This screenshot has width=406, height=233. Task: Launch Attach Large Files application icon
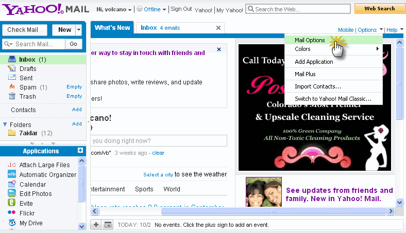(12, 165)
